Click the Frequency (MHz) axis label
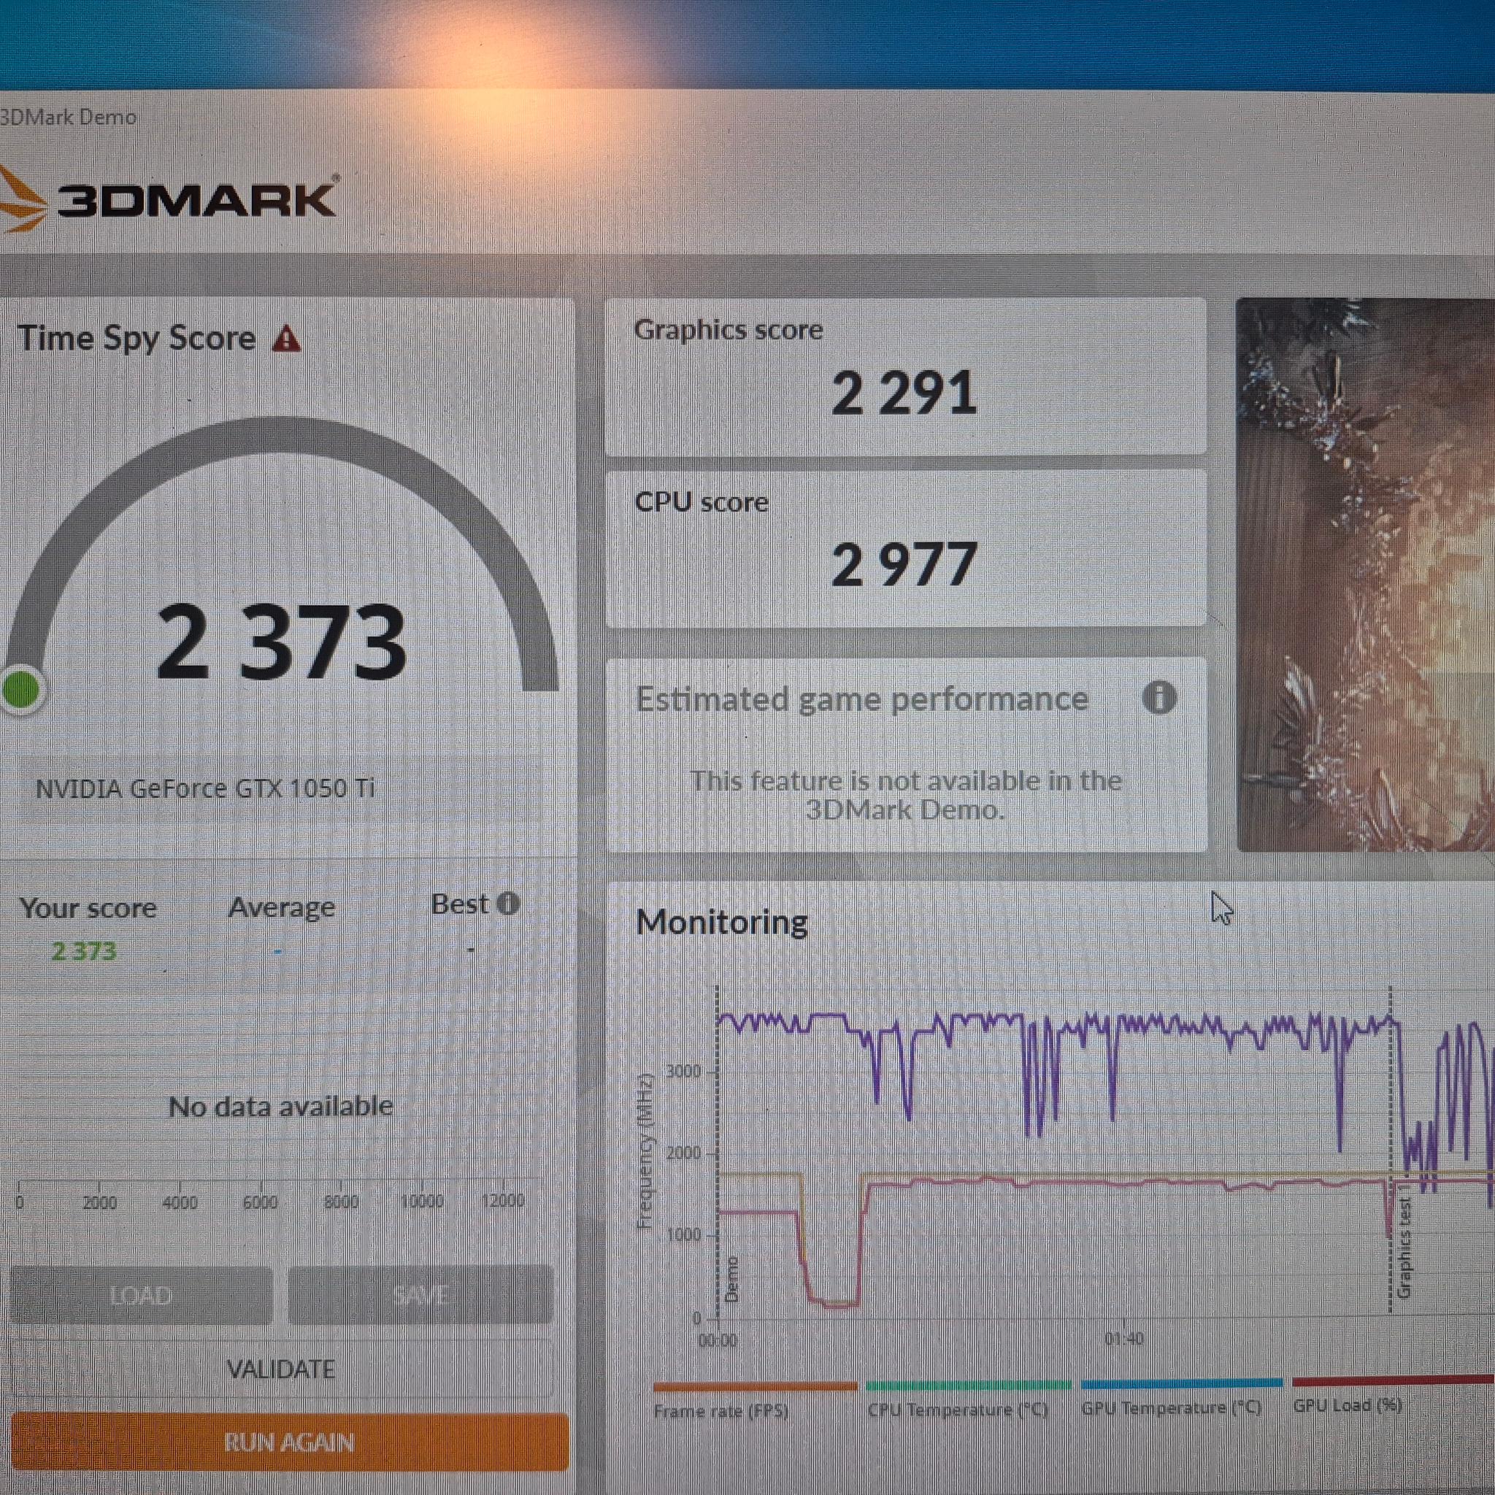The image size is (1495, 1495). click(645, 1150)
